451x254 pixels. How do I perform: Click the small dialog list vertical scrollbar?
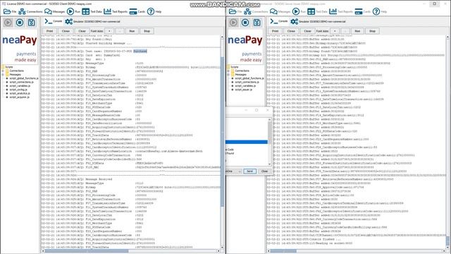269,141
